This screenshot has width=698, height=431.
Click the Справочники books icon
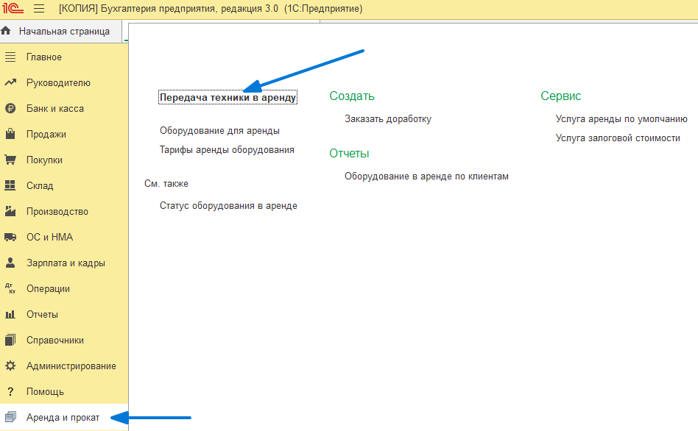[10, 340]
